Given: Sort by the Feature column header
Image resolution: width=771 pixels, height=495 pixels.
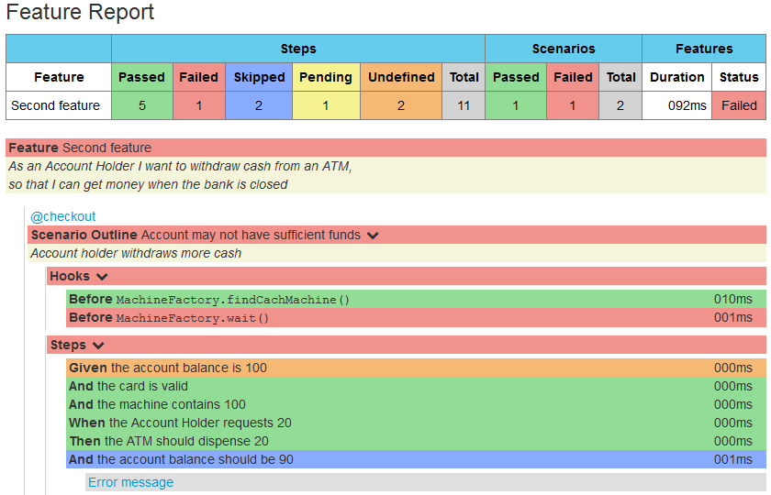Looking at the screenshot, I should [x=59, y=77].
